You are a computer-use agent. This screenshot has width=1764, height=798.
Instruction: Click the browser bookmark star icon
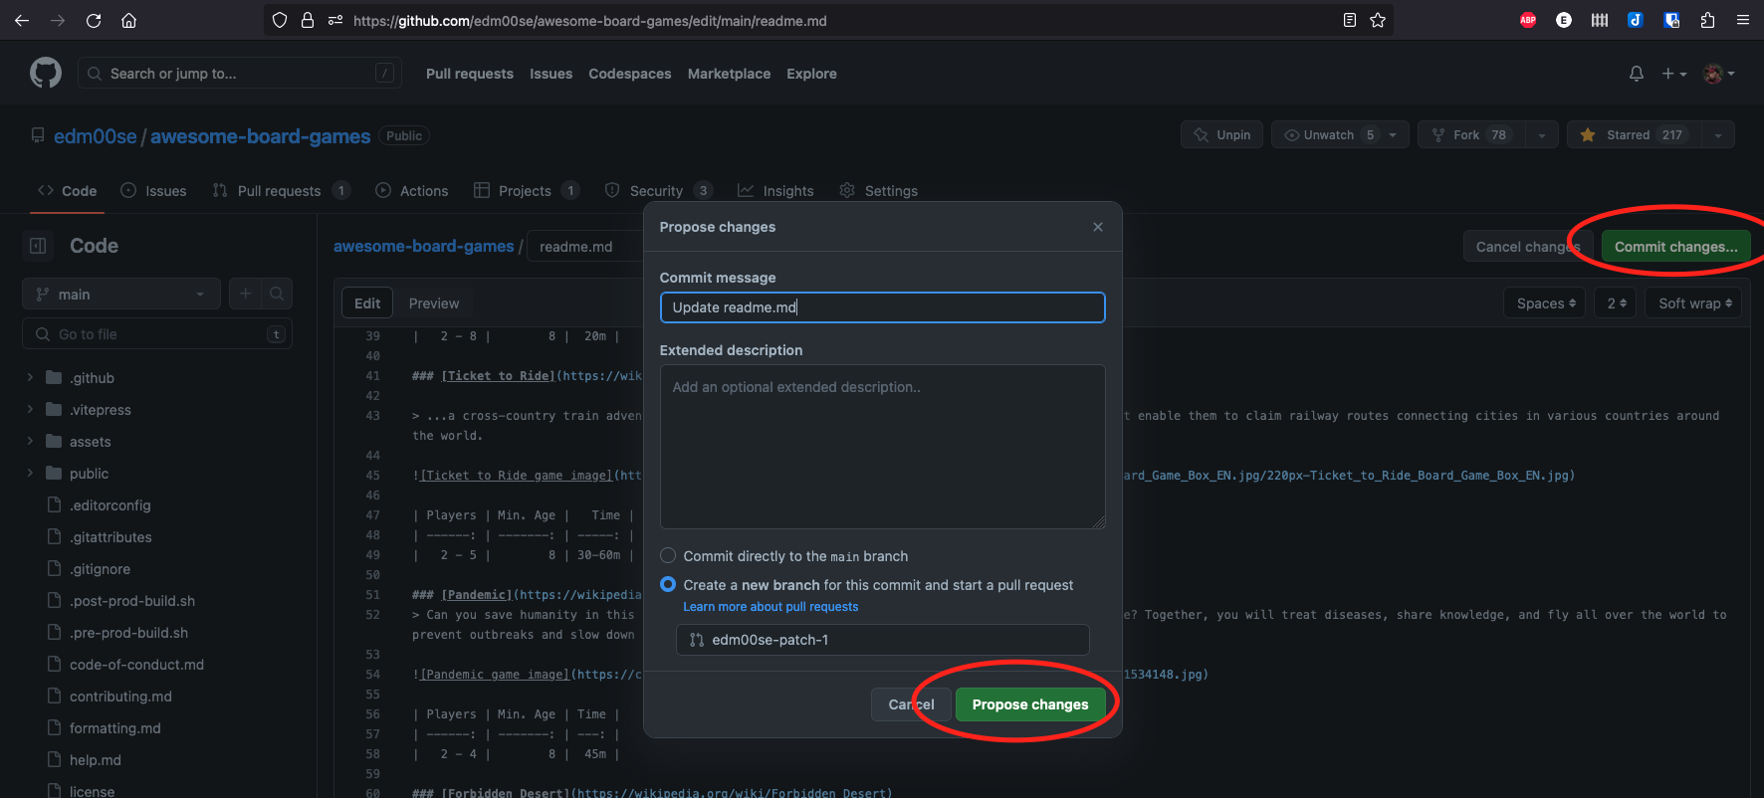click(x=1378, y=20)
